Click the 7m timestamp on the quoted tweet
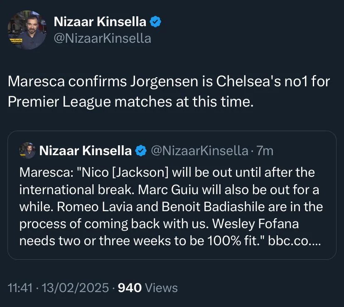This screenshot has height=307, width=344. [265, 151]
